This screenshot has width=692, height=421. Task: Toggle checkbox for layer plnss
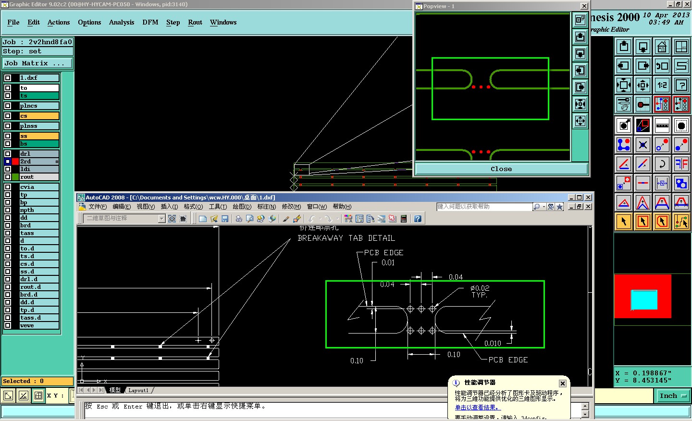coord(8,126)
